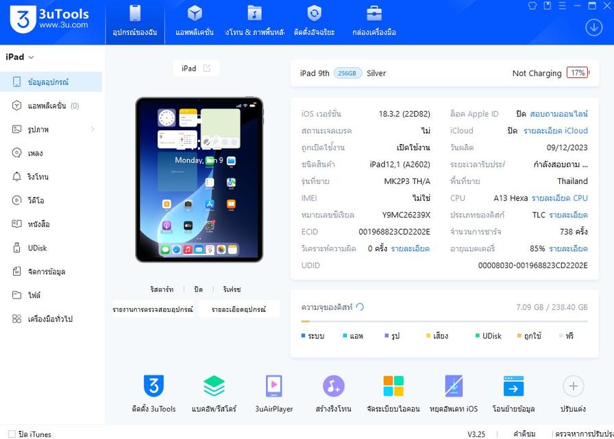The width and height of the screenshot is (614, 439).
Task: Click the edit icon beside iPad name
Action: click(x=207, y=68)
